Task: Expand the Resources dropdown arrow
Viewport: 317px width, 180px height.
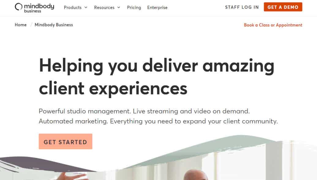Action: (119, 7)
